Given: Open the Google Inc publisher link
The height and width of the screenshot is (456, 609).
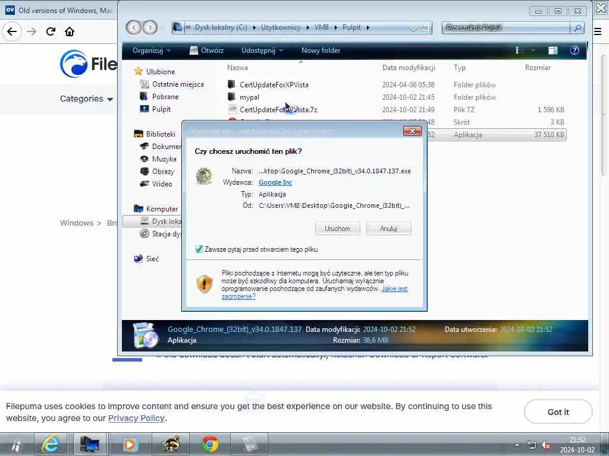Looking at the screenshot, I should [x=275, y=182].
